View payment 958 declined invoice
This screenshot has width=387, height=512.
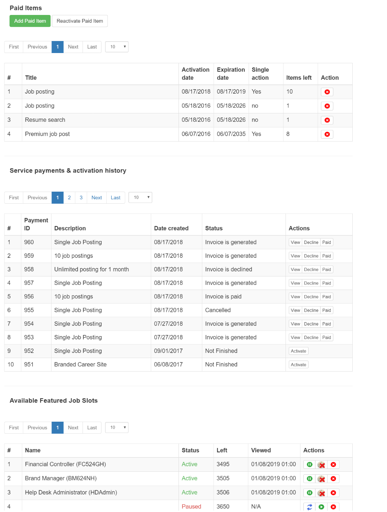point(295,270)
